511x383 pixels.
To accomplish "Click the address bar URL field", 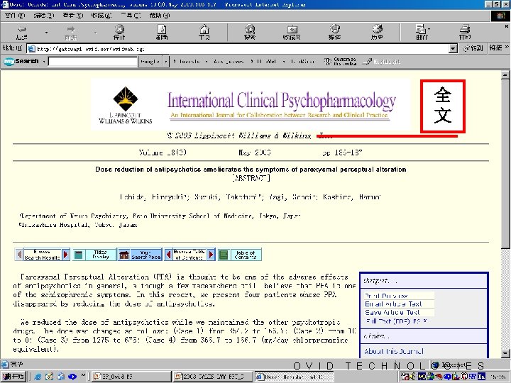I will click(x=238, y=49).
